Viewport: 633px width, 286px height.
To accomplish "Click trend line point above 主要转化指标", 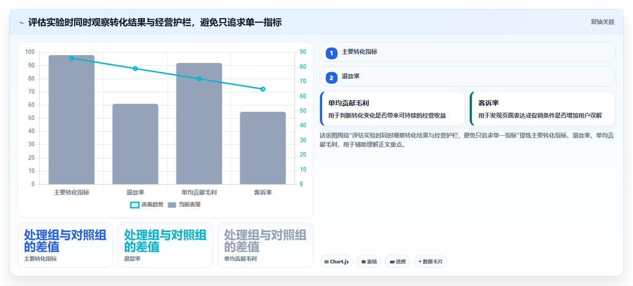I will (x=71, y=58).
